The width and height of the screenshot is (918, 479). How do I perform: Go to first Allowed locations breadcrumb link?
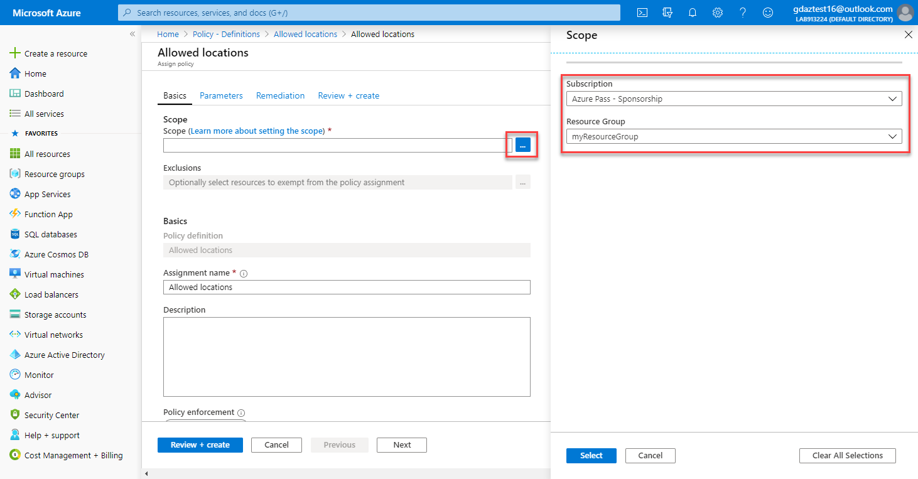305,35
